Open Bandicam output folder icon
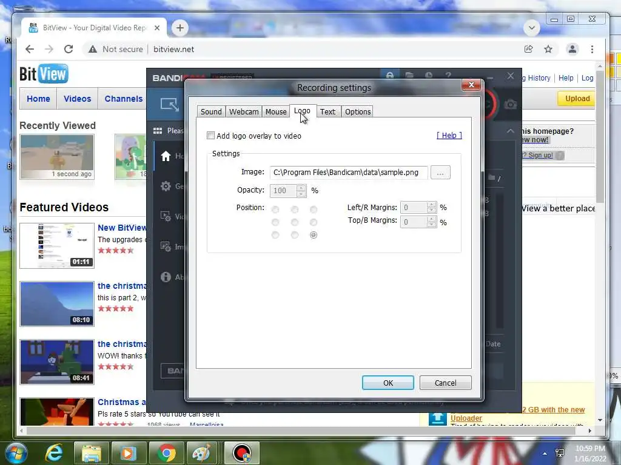The image size is (621, 465). point(409,74)
